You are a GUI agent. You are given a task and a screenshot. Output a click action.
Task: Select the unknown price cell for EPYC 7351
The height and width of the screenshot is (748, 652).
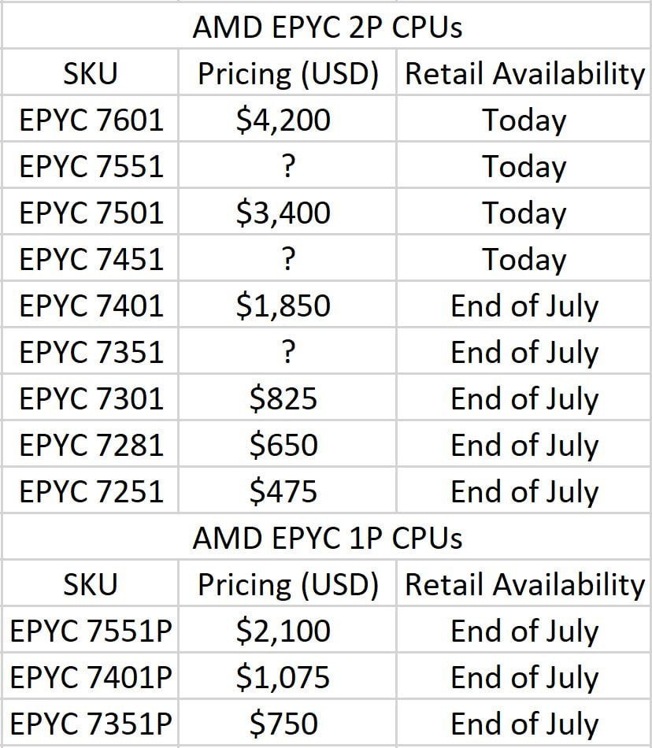click(287, 352)
